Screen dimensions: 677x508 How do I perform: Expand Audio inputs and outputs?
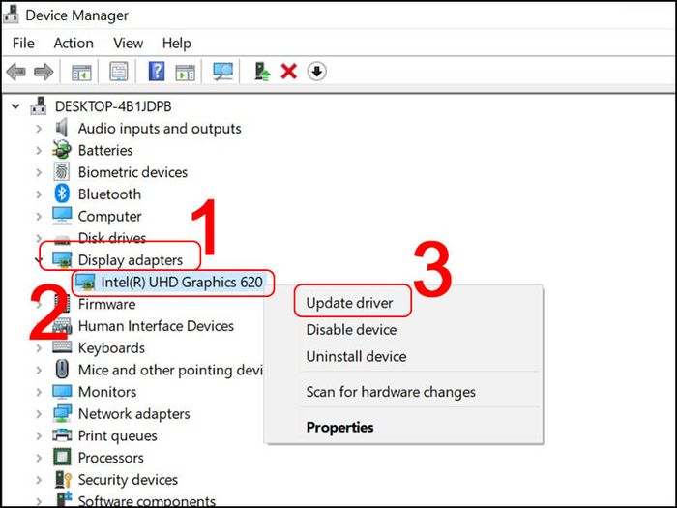point(39,129)
